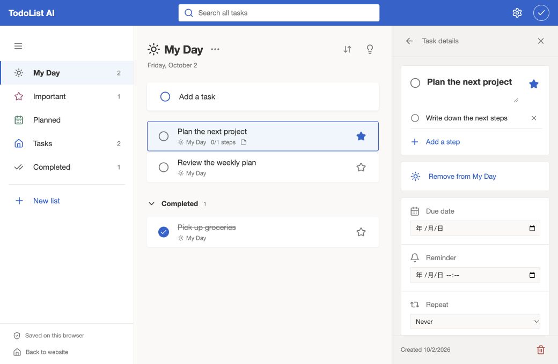Toggle the hamburger sidebar menu

pyautogui.click(x=18, y=46)
